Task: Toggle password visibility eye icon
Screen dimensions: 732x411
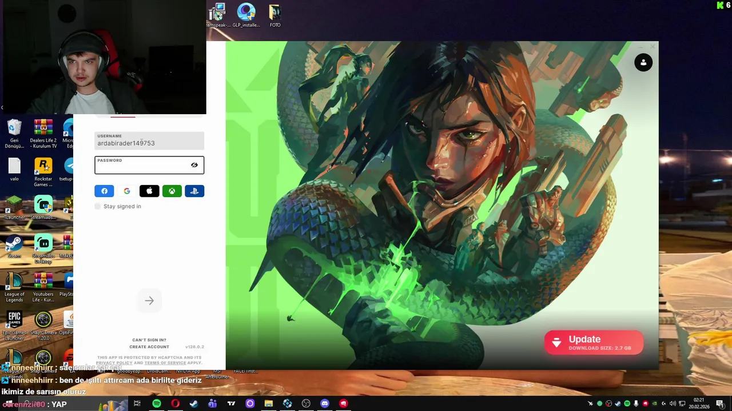Action: 194,165
